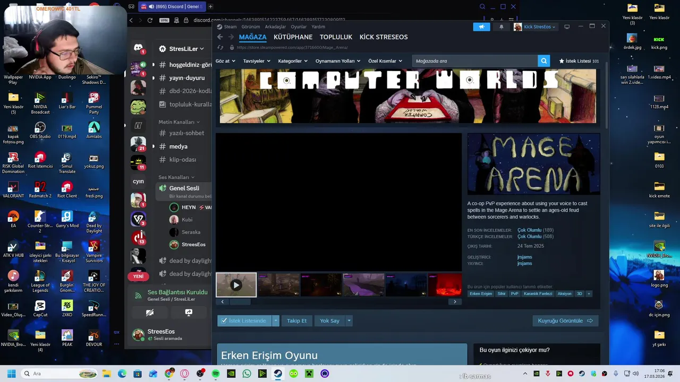Viewport: 680px width, 382px height.
Task: Open the Yok Say dropdown arrow
Action: point(348,321)
